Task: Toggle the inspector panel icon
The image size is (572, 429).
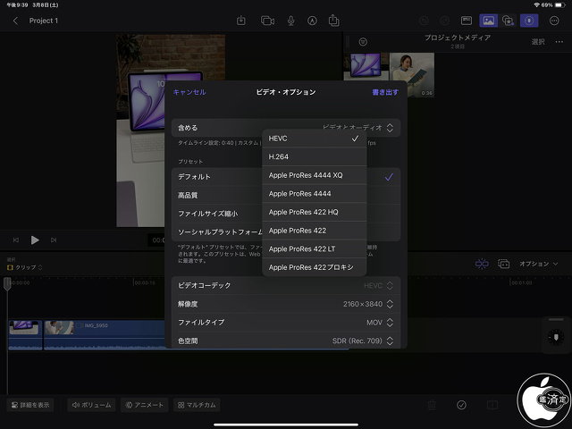Action: [x=467, y=21]
